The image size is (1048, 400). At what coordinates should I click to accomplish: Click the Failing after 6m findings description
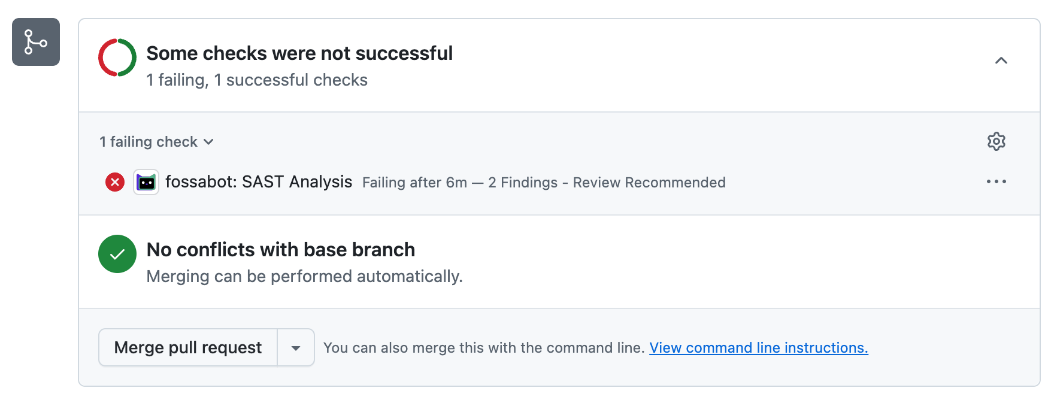[x=544, y=183]
